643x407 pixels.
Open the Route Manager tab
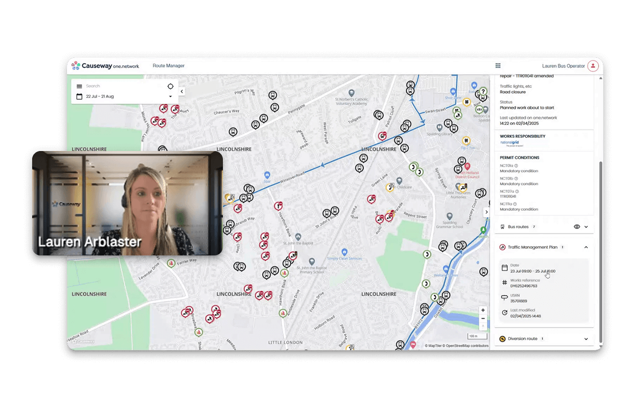tap(168, 66)
